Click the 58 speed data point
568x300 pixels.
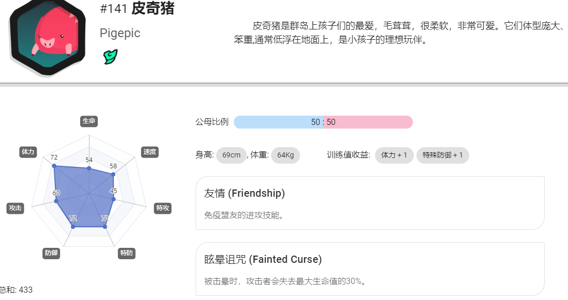(113, 174)
